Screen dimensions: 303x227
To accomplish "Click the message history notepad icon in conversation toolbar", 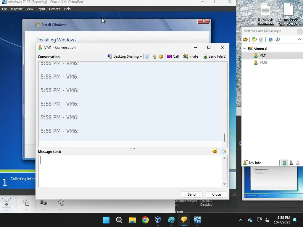I will (x=147, y=56).
